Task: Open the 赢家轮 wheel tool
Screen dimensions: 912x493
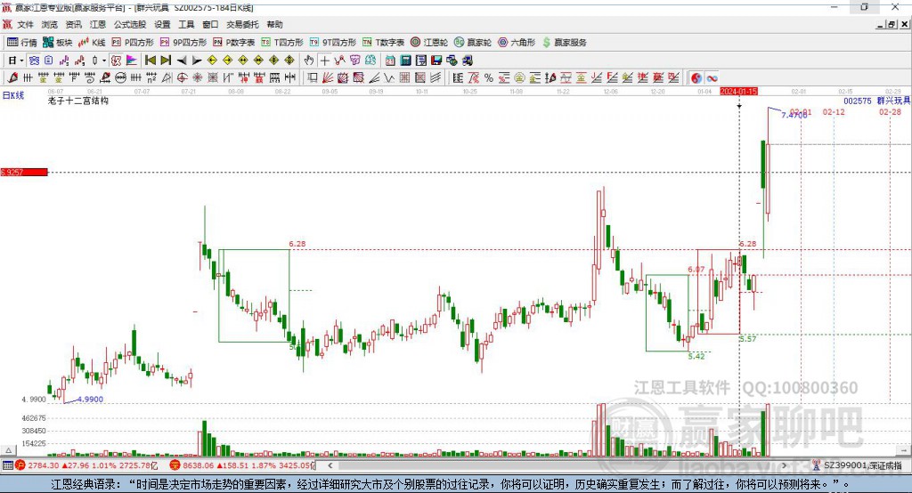Action: tap(473, 43)
